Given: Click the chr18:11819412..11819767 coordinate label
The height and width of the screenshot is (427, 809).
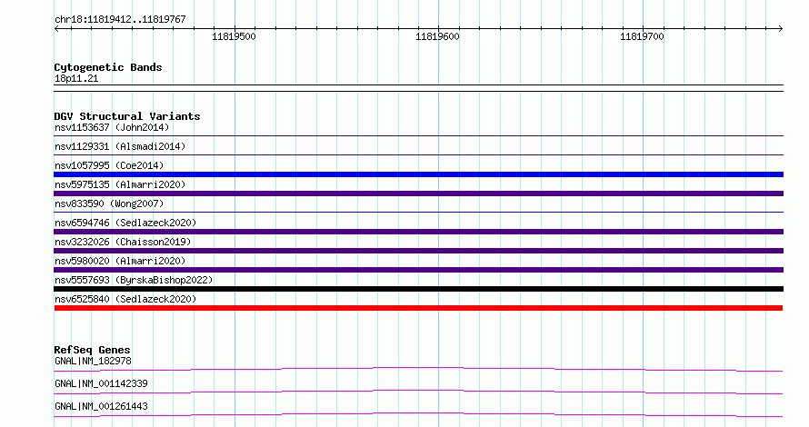Looking at the screenshot, I should [x=120, y=20].
